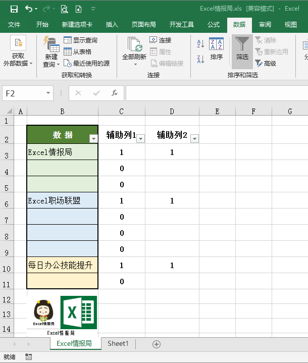
Task: Click into the formula bar input
Action: point(217,93)
